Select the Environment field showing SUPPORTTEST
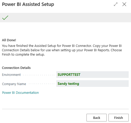This screenshot has width=131, height=123. (92, 75)
